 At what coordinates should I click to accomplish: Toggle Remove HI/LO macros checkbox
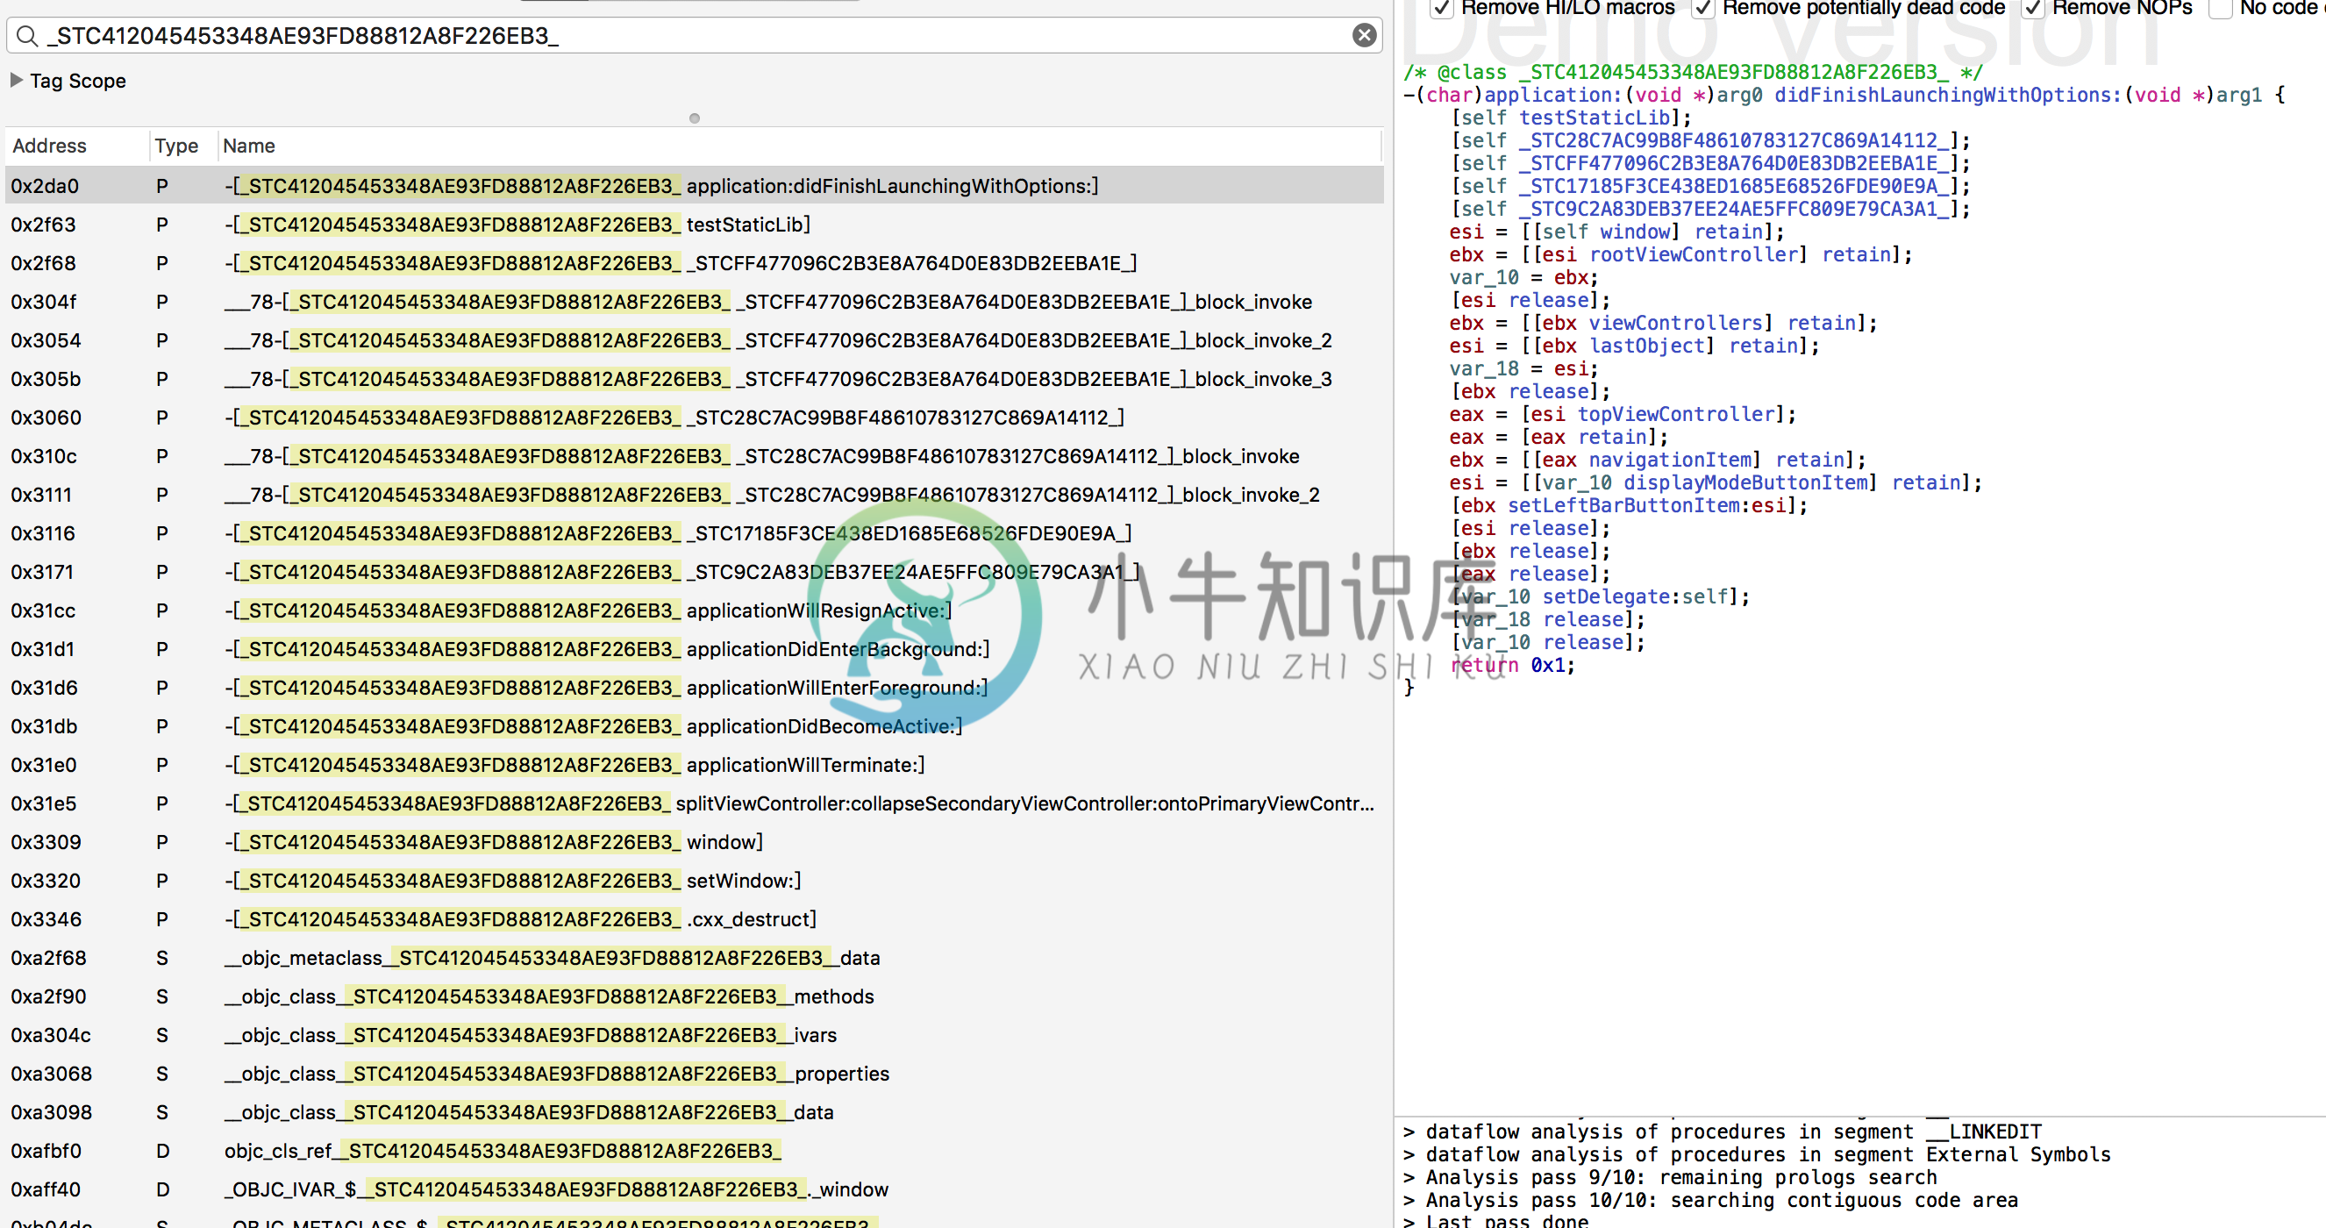1441,8
